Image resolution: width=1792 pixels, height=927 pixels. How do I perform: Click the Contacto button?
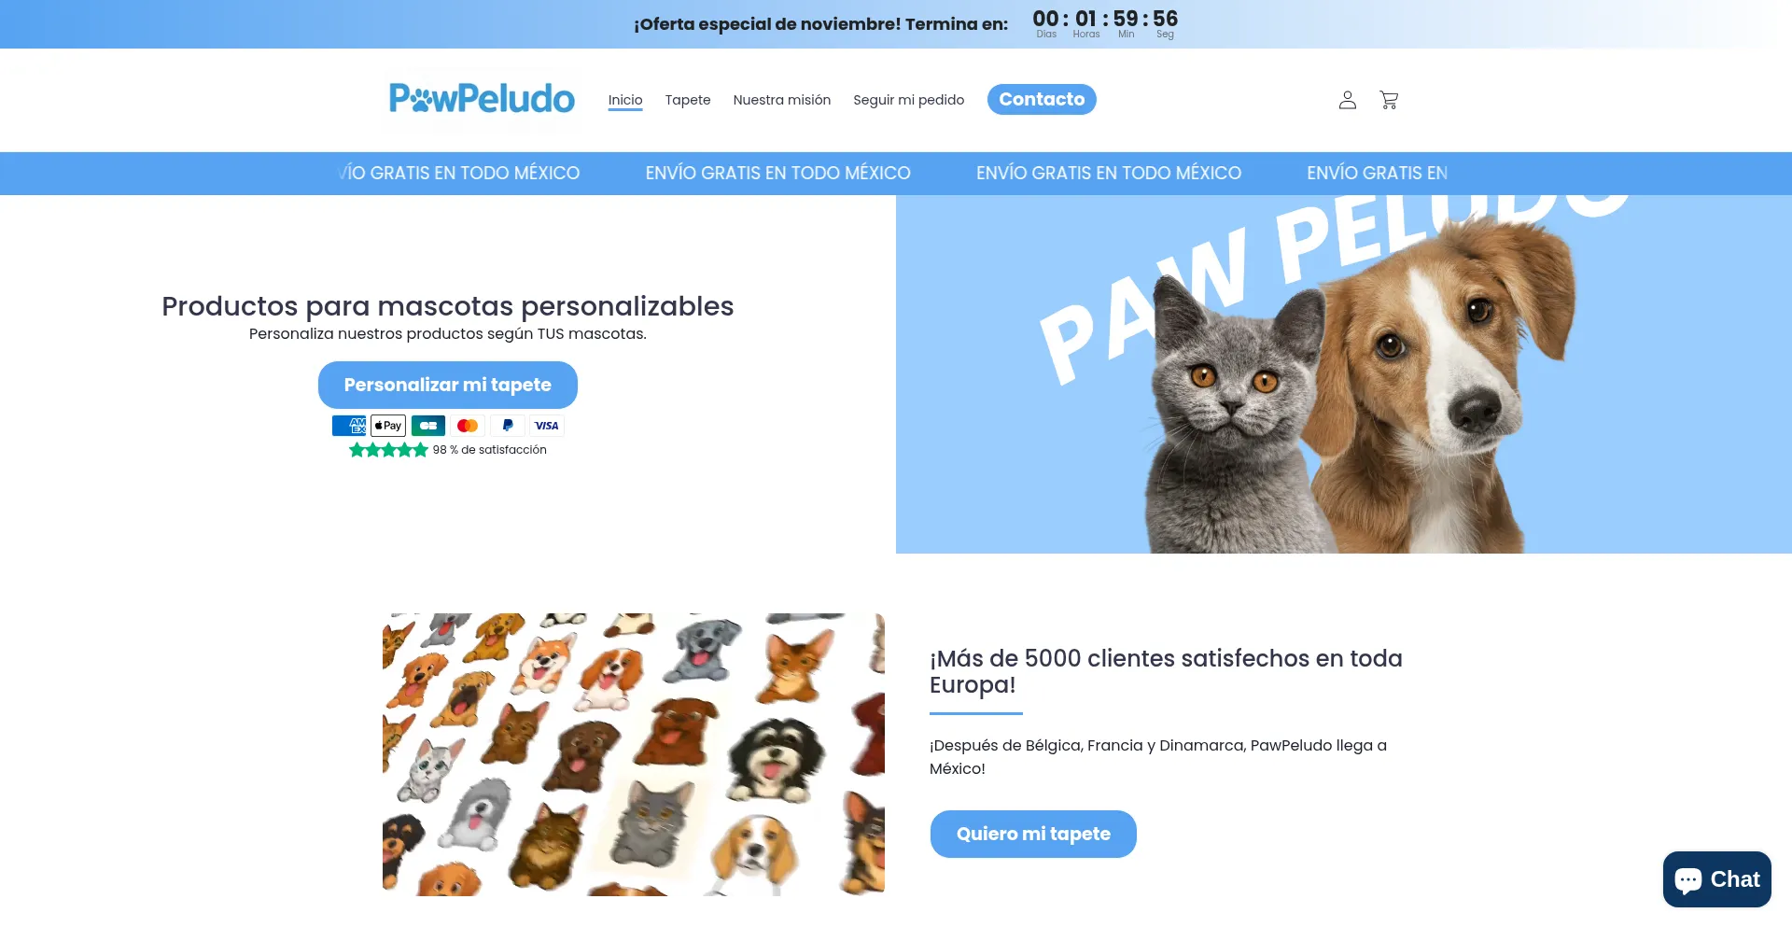pos(1042,99)
